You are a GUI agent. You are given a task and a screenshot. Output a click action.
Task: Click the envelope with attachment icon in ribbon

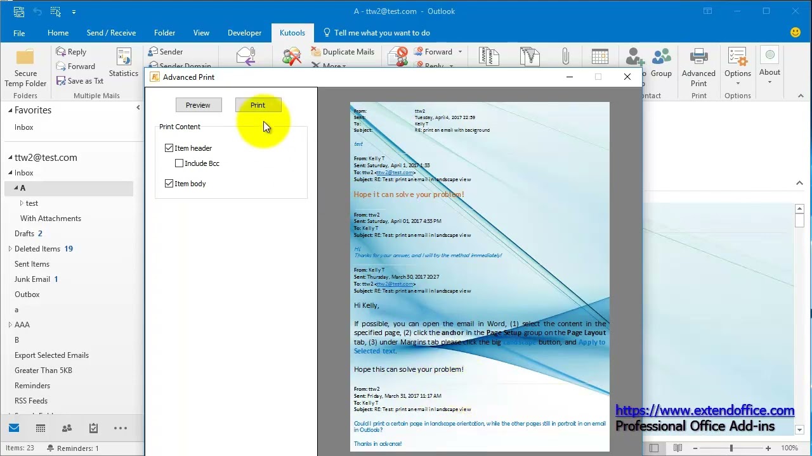[246, 56]
